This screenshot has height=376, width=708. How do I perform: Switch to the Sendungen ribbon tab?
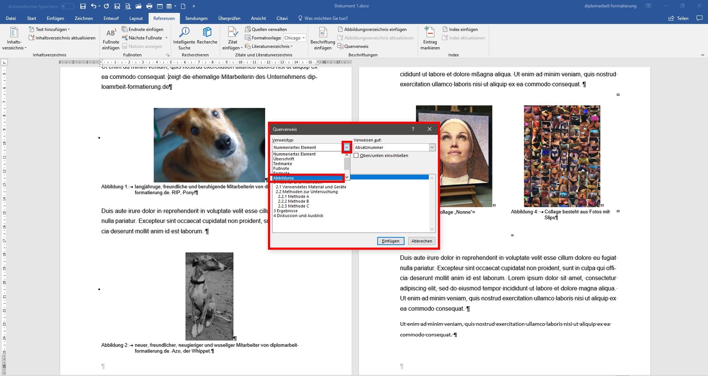click(x=197, y=18)
